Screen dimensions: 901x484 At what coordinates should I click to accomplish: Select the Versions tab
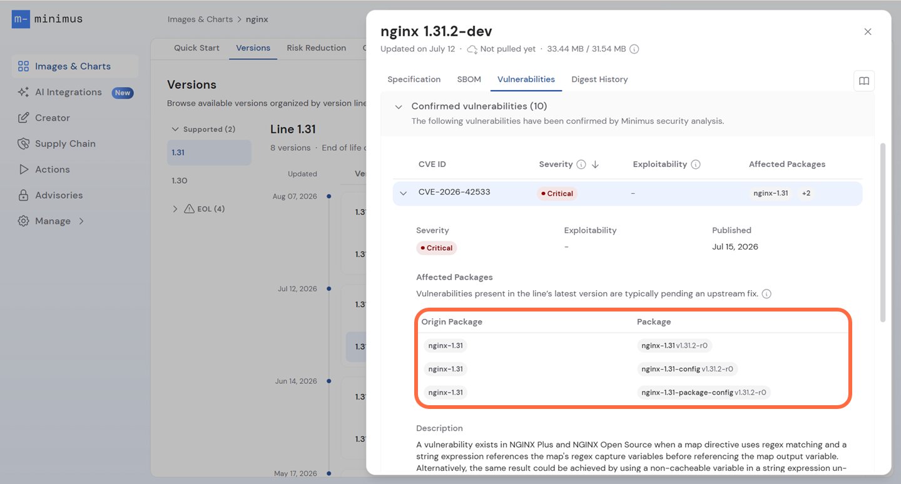pos(253,48)
